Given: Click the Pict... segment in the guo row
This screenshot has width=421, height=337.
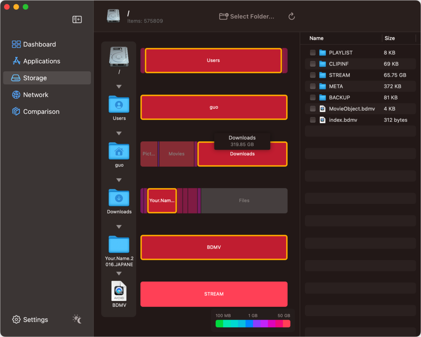Looking at the screenshot, I should [149, 154].
